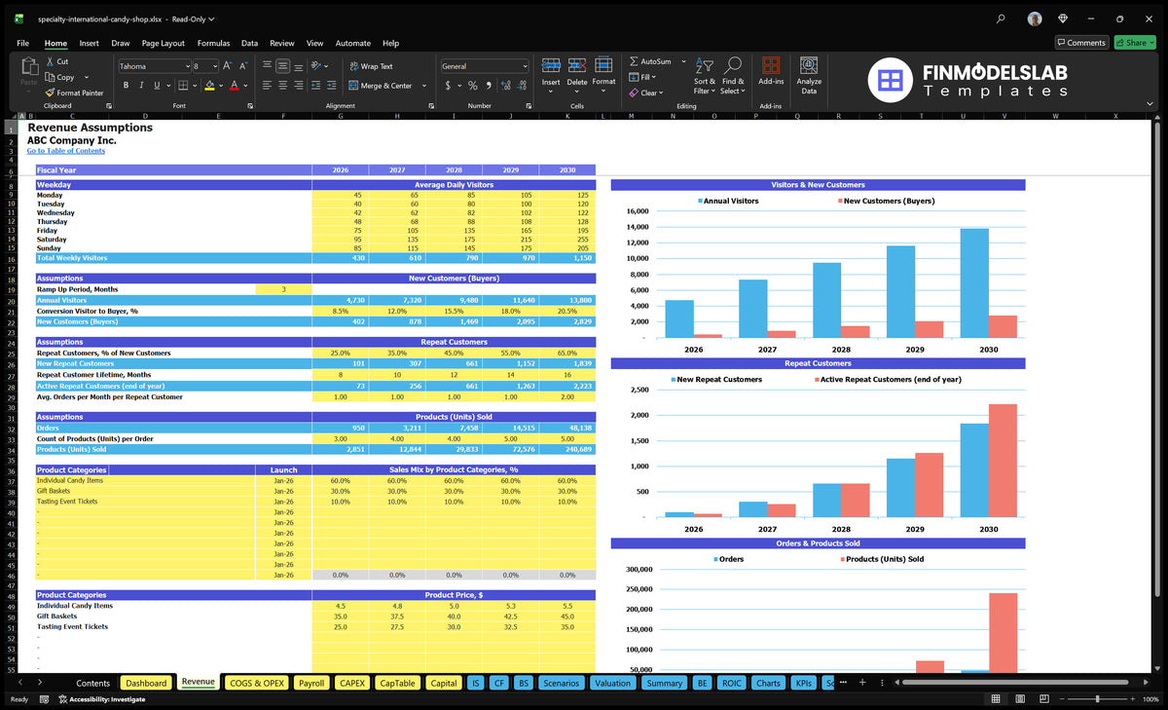Click the AutoSum sigma icon

coord(634,61)
